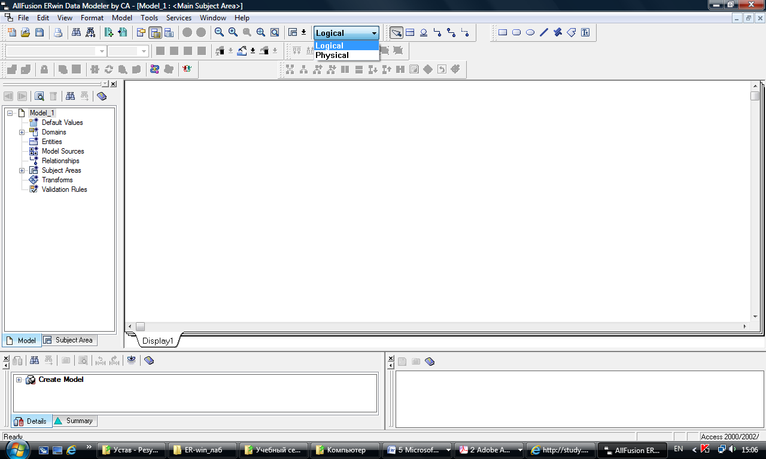This screenshot has width=766, height=459.
Task: Open Services menu
Action: [179, 18]
